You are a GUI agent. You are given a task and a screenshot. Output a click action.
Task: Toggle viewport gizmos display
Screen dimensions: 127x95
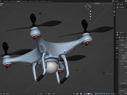[77, 94]
